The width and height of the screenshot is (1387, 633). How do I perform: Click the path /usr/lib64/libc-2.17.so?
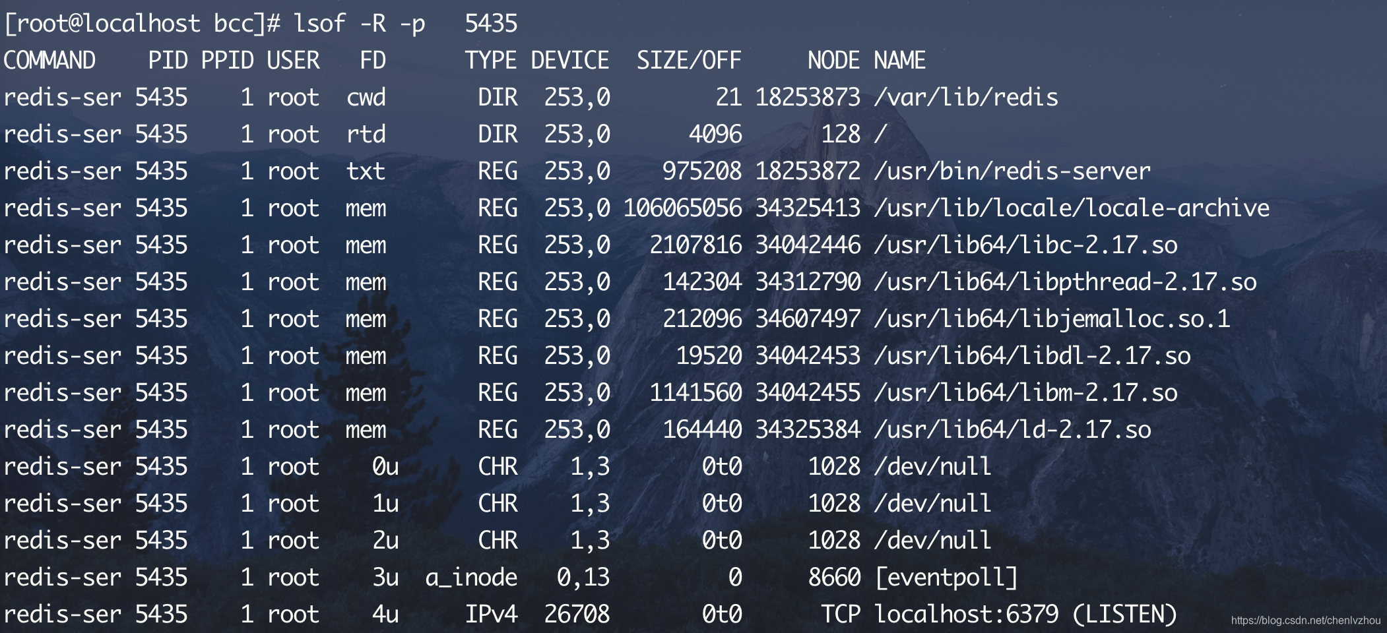pyautogui.click(x=1026, y=245)
